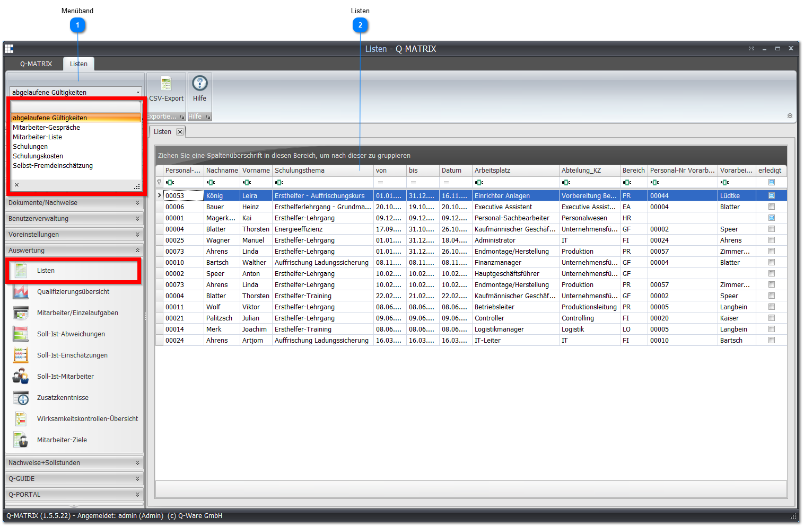Open the abgelaufene Gültigkeiten combo box

tap(76, 92)
